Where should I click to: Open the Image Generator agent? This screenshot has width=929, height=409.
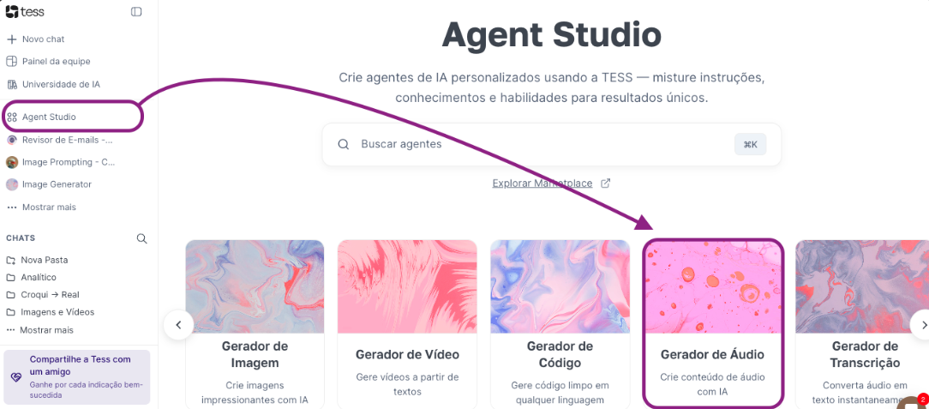[x=49, y=184]
